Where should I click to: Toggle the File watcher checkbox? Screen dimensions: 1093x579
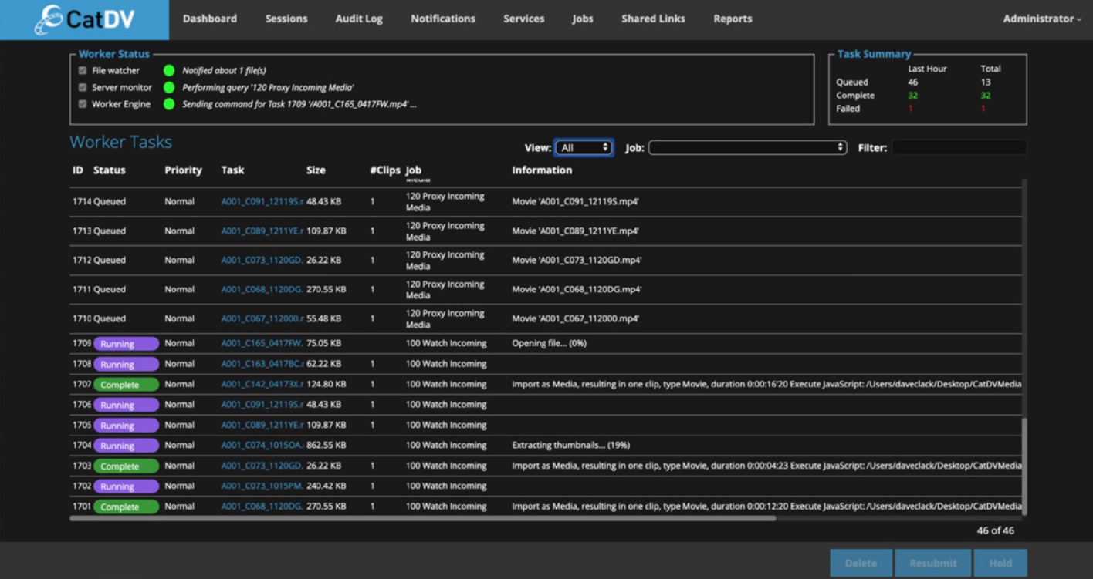coord(83,71)
